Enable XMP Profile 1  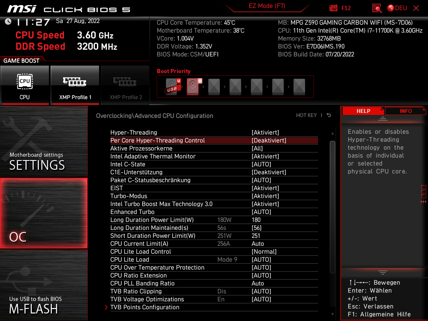(75, 85)
